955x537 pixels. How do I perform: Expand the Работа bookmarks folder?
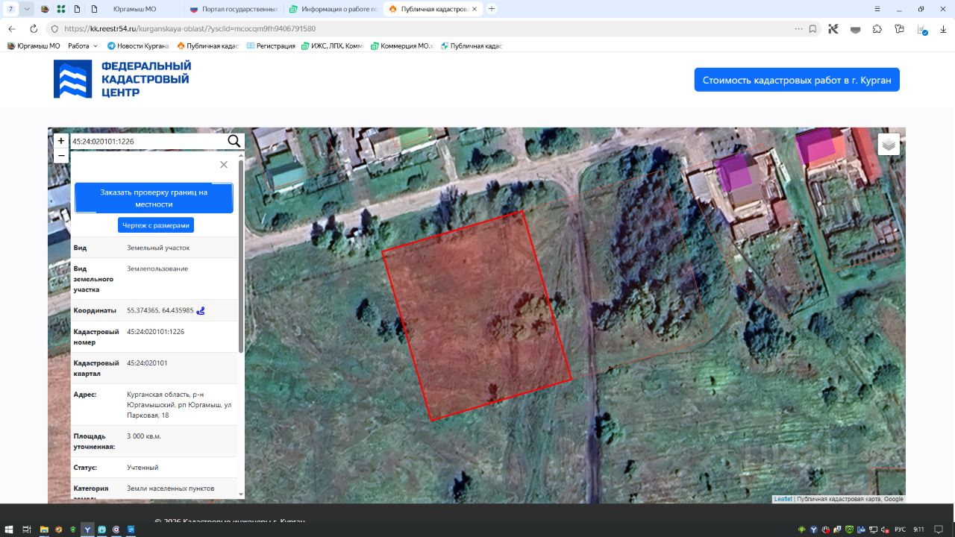[x=83, y=45]
